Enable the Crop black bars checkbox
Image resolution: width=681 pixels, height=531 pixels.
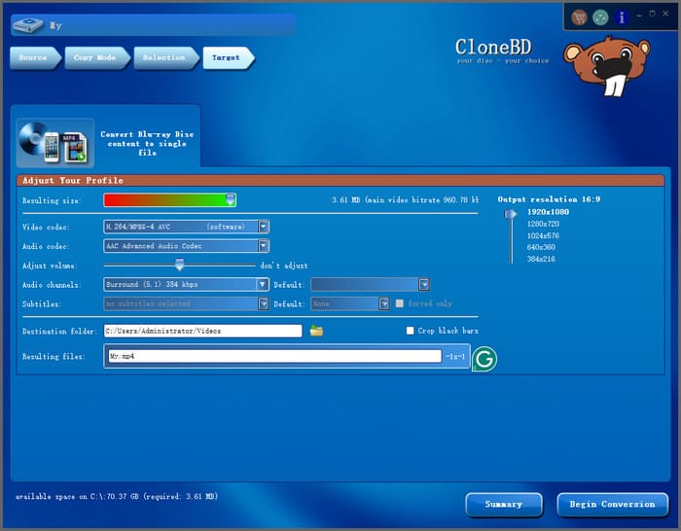click(x=411, y=331)
